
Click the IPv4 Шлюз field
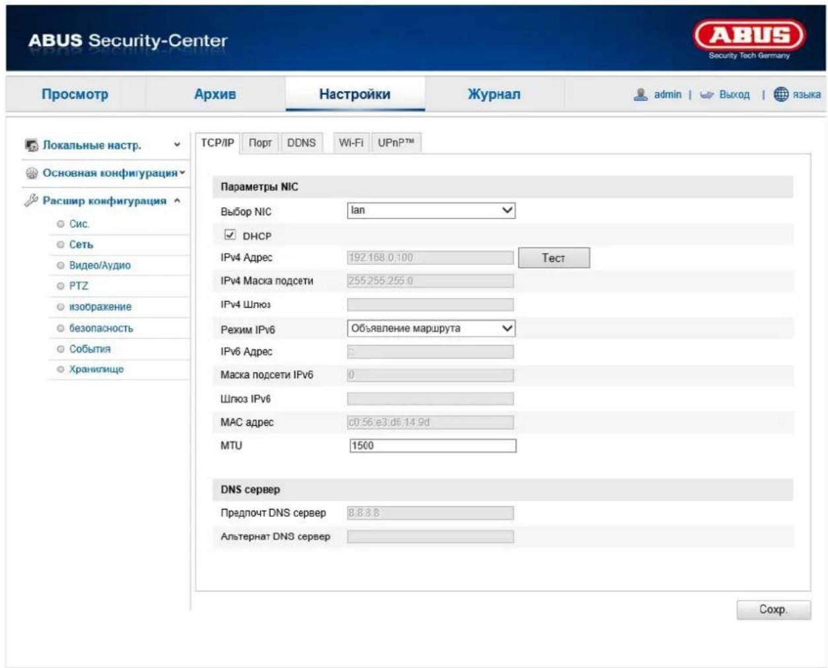click(x=431, y=304)
